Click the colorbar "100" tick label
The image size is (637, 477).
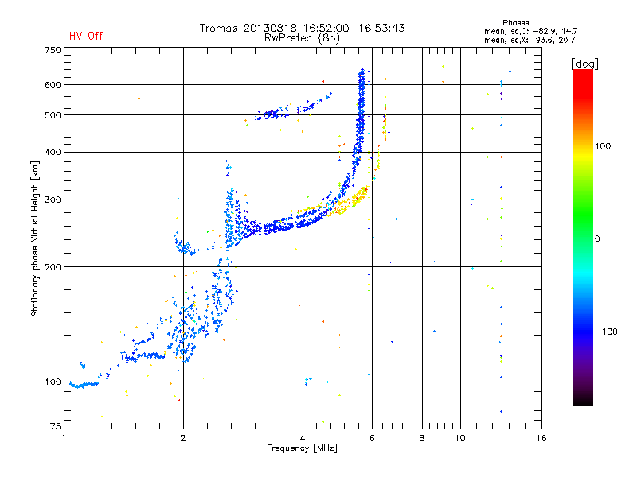pos(603,146)
